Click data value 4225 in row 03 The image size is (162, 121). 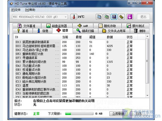click(110, 46)
